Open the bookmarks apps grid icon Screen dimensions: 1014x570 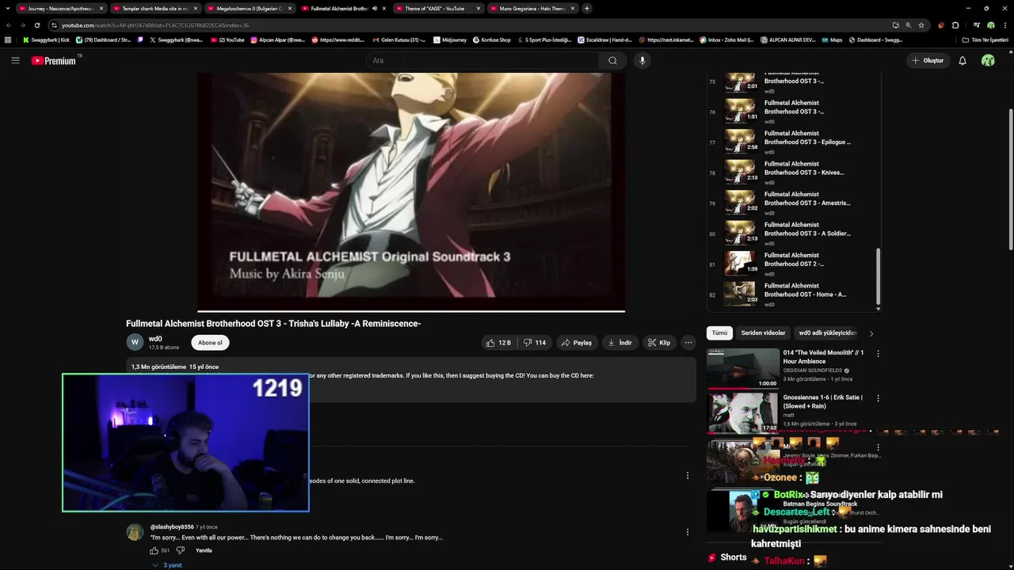coord(8,40)
